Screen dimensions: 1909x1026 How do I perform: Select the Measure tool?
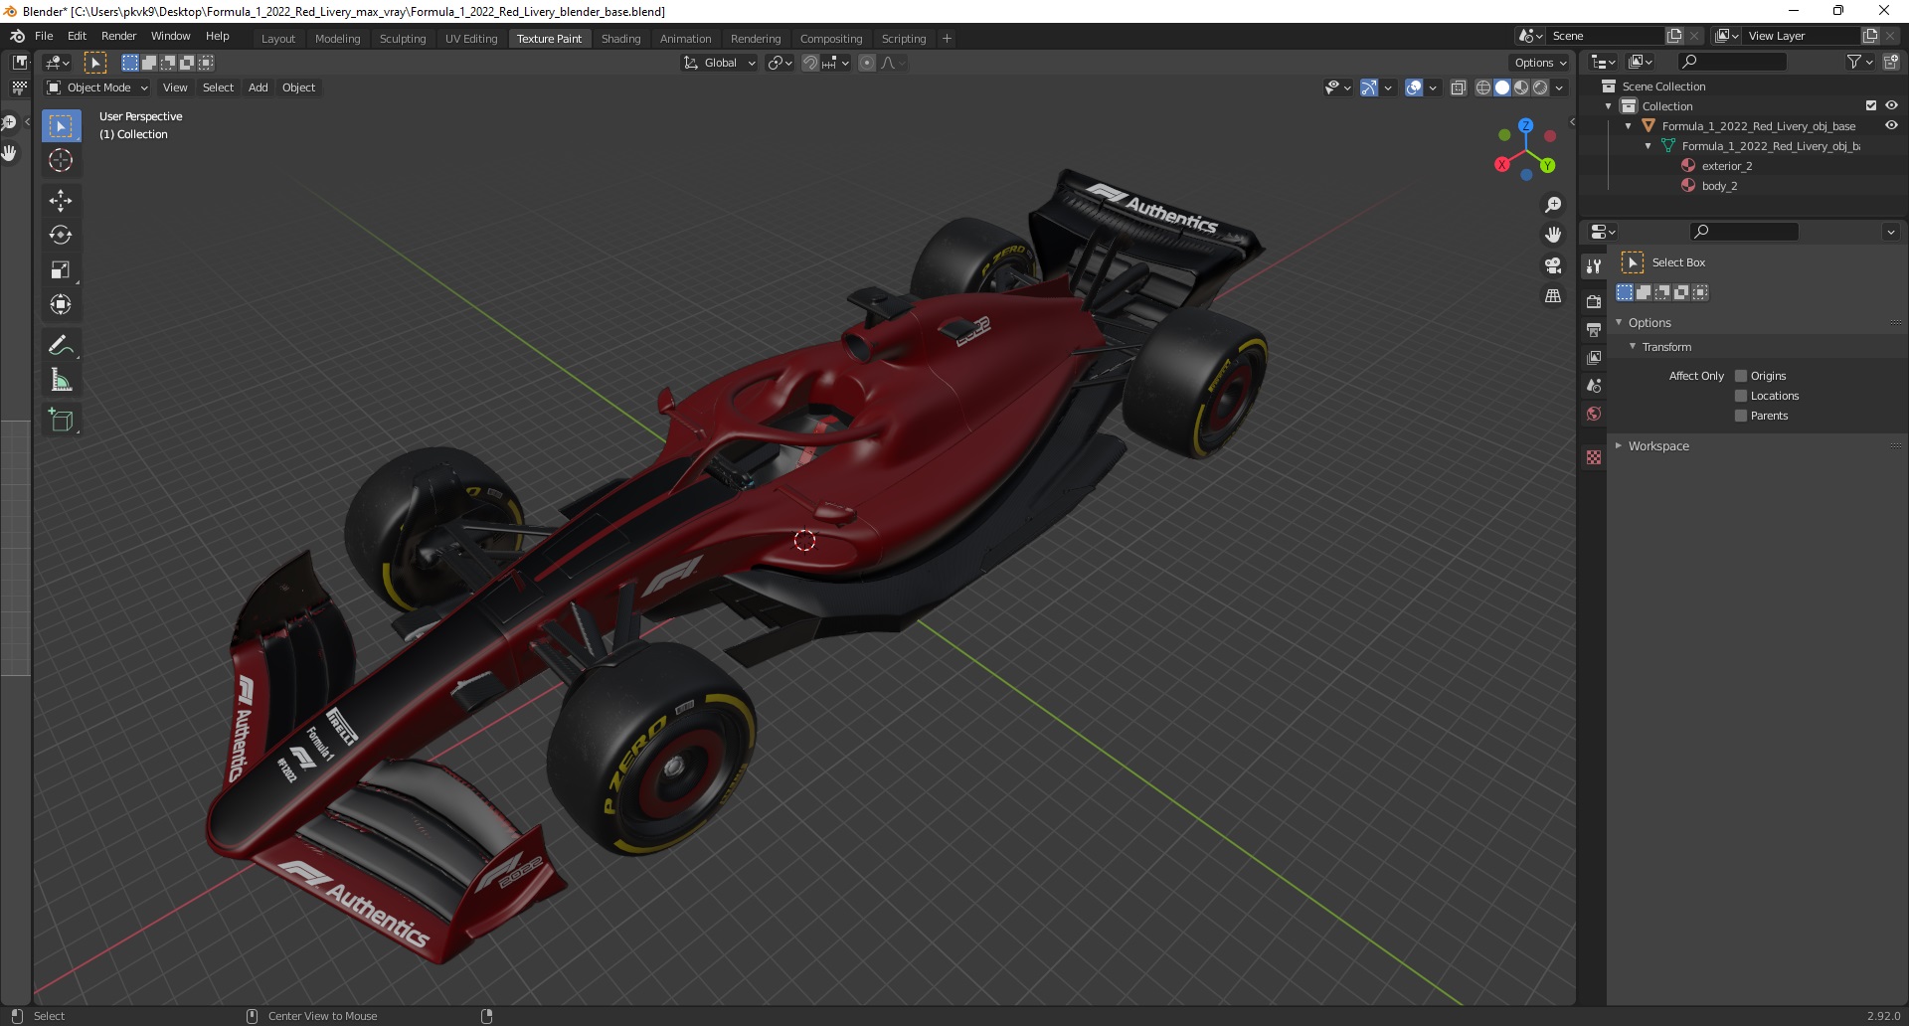click(61, 380)
